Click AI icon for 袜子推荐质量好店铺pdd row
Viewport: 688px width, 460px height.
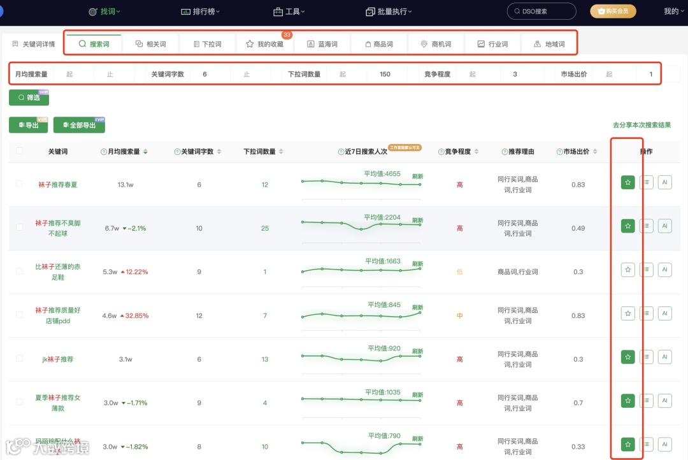click(664, 313)
